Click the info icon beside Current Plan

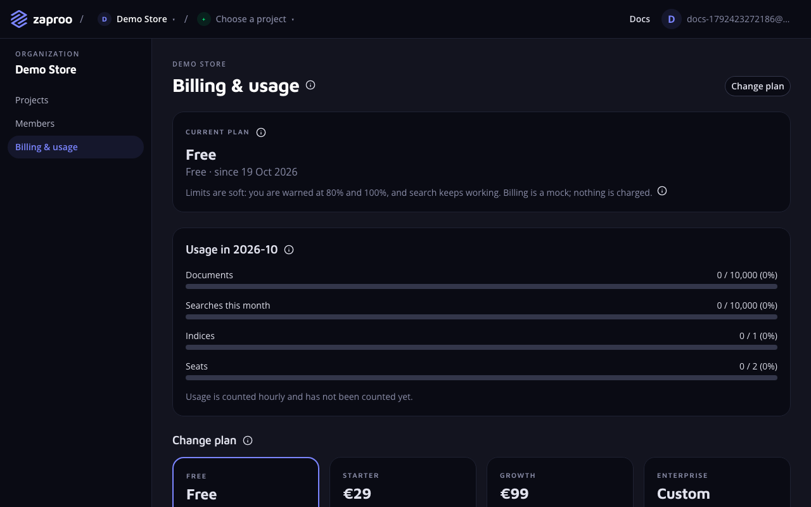(x=261, y=132)
